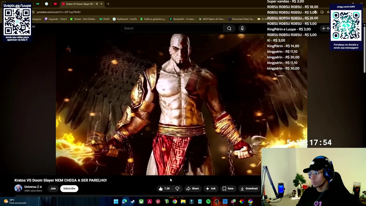Viewport: 366px width, 206px height.
Task: Click the first Chrome taskbar icon
Action: (175, 202)
